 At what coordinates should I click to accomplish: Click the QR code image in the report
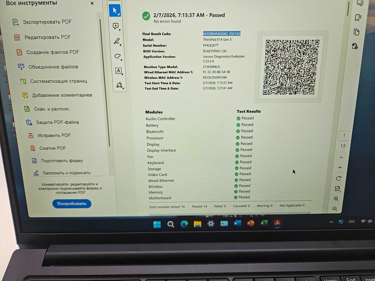coord(291,67)
